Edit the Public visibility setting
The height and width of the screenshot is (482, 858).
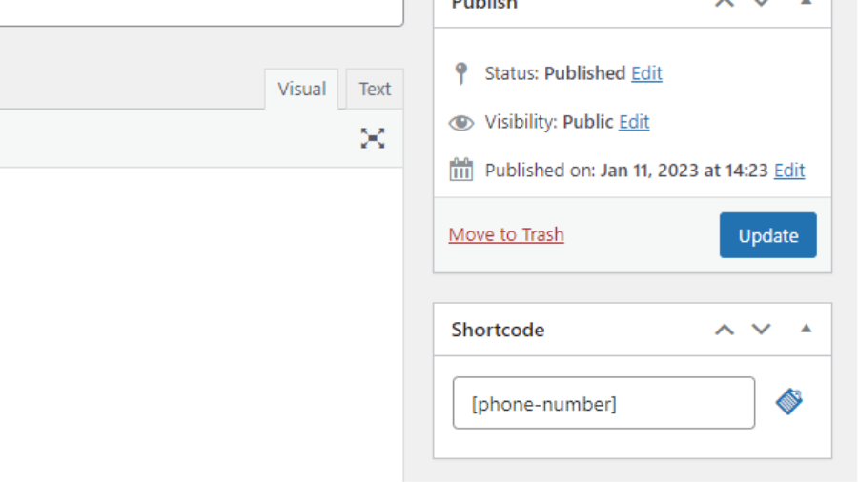click(x=634, y=122)
